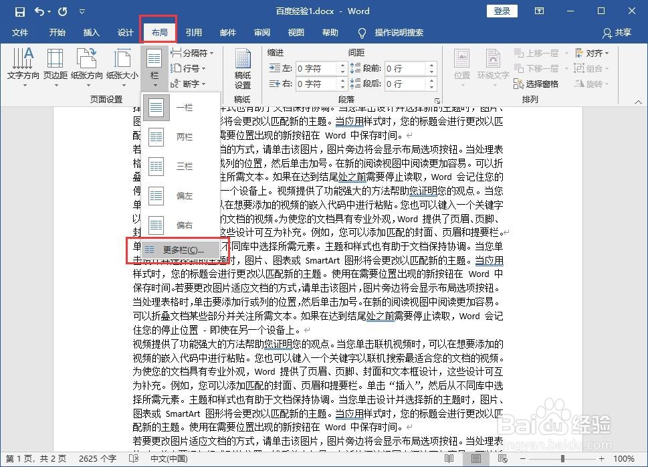
Task: Click the right indent 右 value field
Action: pos(316,84)
